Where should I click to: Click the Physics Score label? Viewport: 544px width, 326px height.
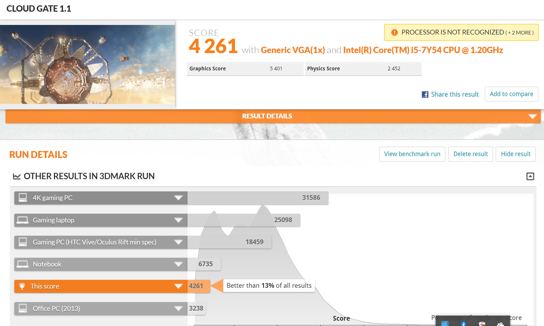(323, 69)
